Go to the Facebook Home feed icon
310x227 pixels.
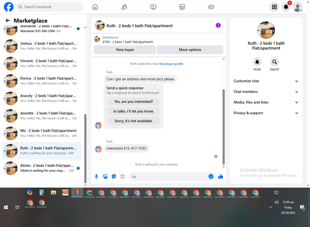(95, 7)
